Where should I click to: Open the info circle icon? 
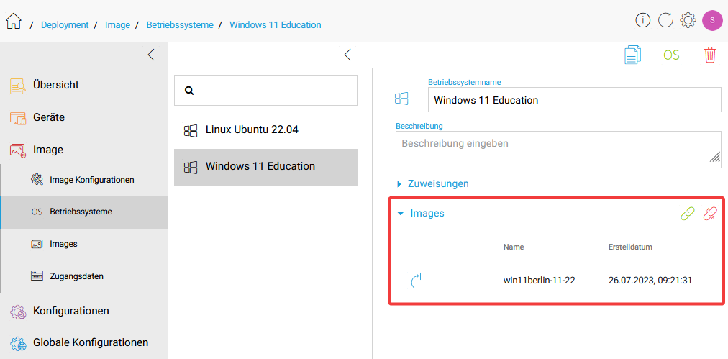[642, 20]
